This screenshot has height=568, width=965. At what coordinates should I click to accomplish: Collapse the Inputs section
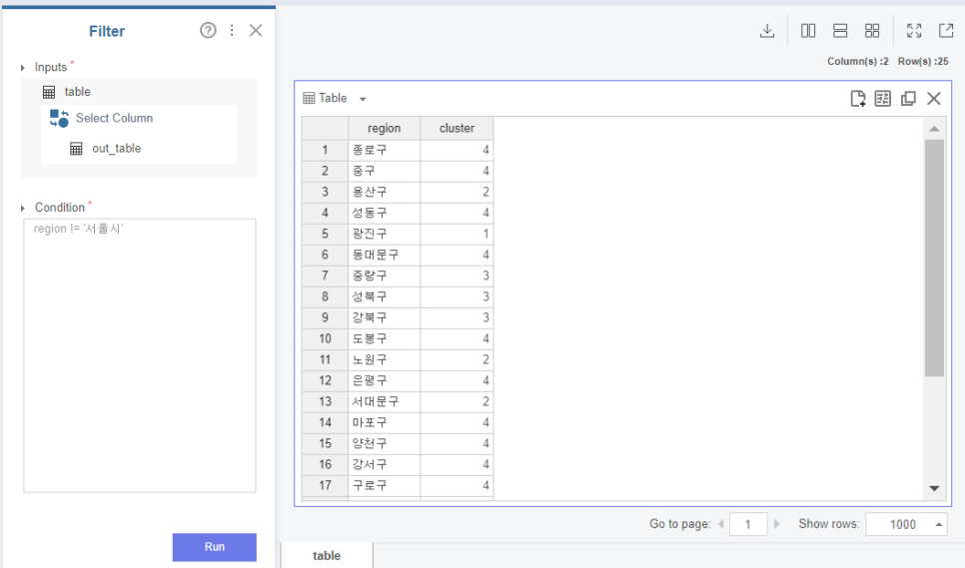click(x=23, y=68)
